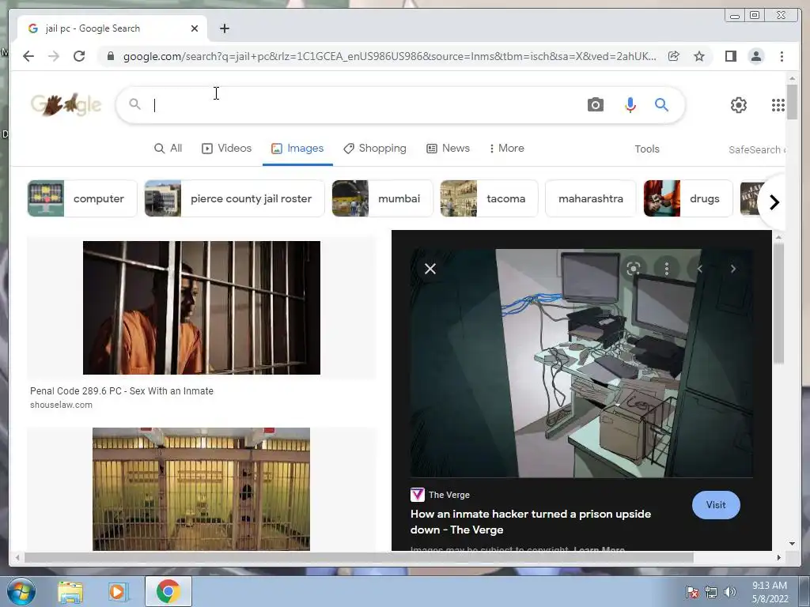Close the image preview panel

430,269
